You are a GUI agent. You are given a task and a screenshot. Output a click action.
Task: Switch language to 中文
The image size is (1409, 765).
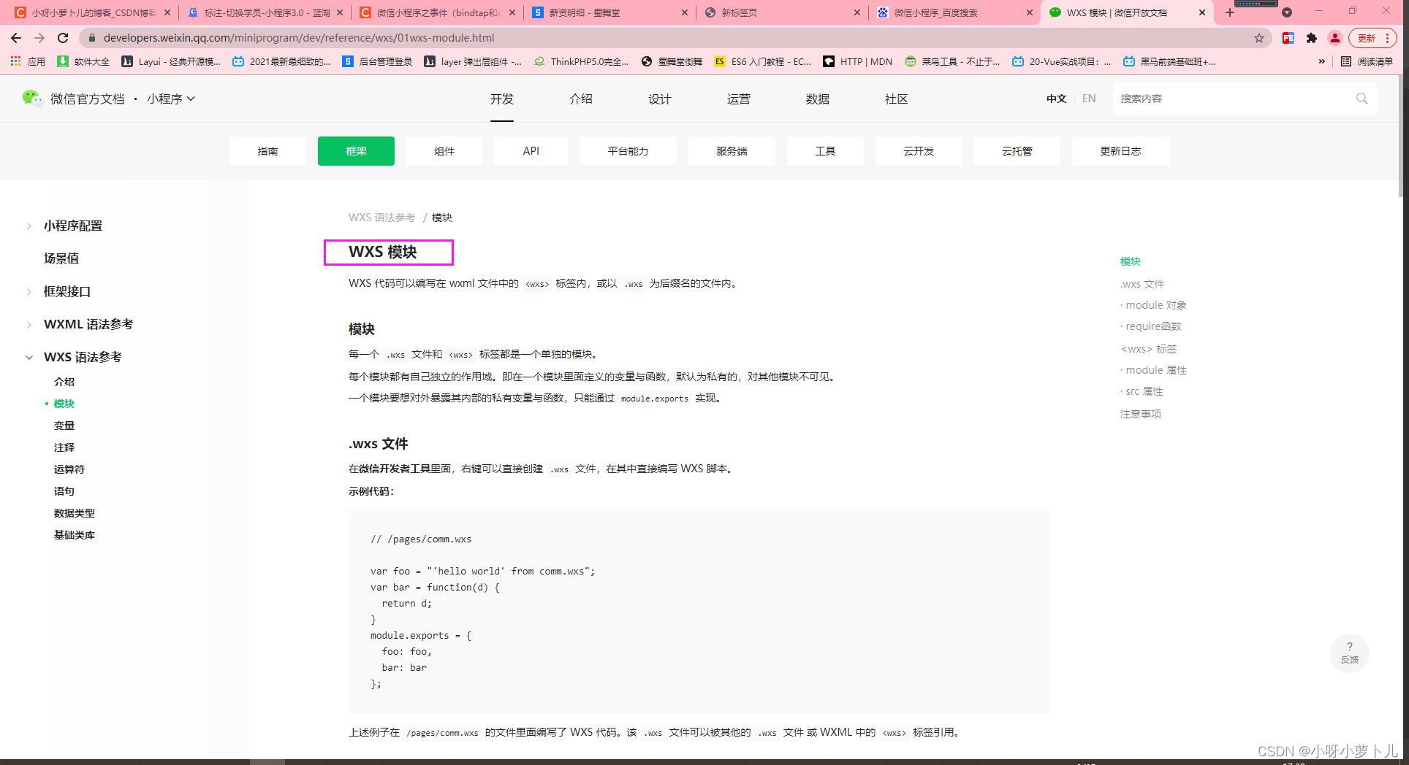tap(1056, 99)
